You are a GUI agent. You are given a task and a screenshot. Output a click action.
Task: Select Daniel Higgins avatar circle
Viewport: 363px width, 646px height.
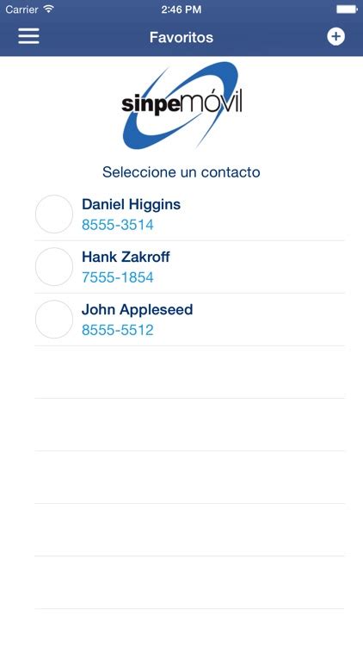(54, 214)
